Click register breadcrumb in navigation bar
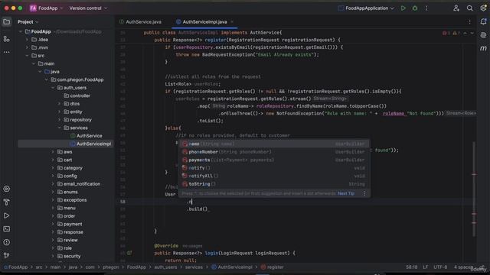 pyautogui.click(x=273, y=267)
